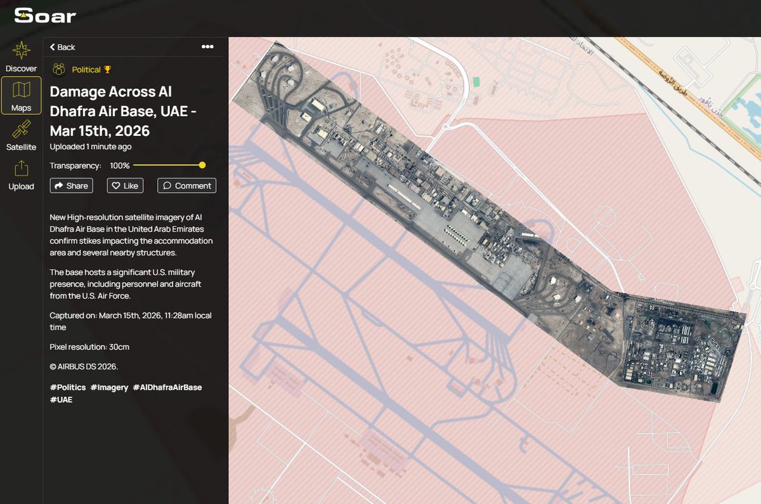Click the #Imagery hashtag

(109, 387)
